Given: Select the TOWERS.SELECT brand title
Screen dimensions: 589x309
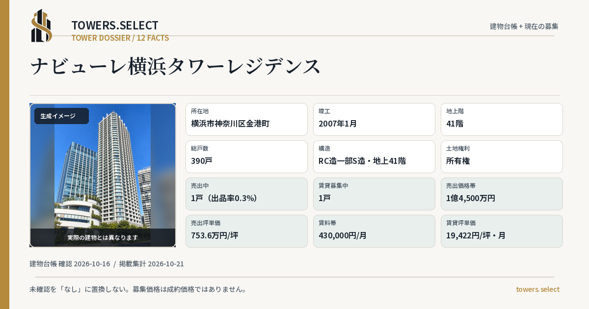Looking at the screenshot, I should click(115, 26).
